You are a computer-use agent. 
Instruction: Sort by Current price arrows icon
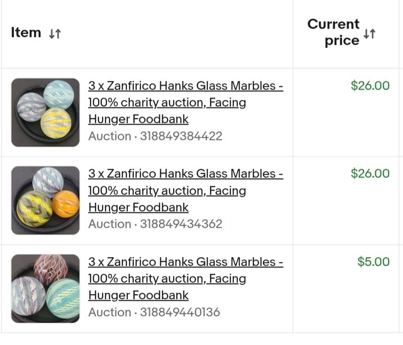click(370, 33)
